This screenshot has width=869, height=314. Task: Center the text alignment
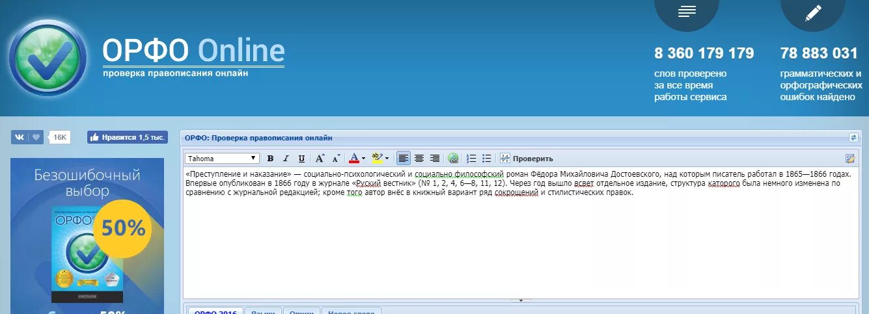[x=419, y=158]
